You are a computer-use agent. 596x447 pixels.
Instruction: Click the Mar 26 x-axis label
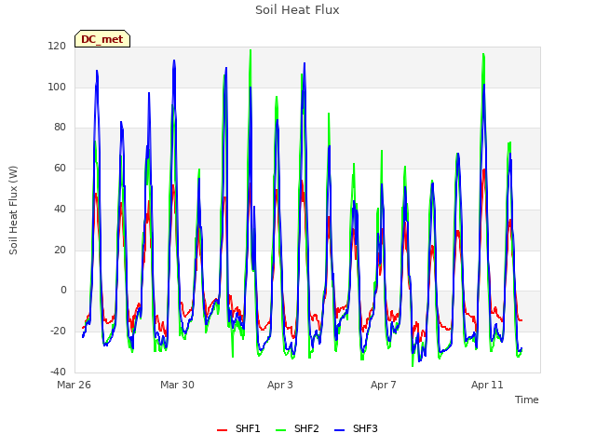[x=74, y=385]
